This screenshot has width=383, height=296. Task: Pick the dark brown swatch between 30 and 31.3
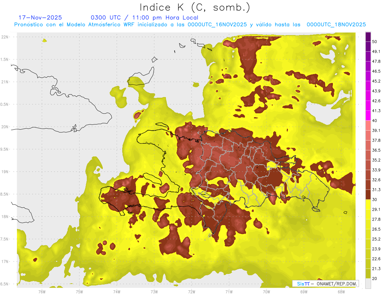(368, 194)
